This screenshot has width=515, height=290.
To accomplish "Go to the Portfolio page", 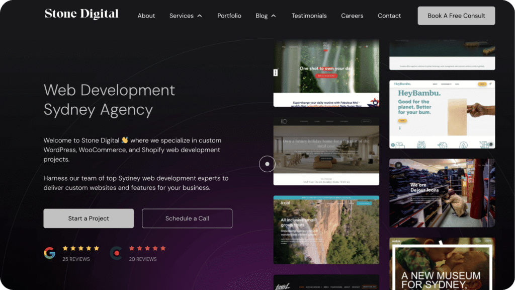I will 229,16.
